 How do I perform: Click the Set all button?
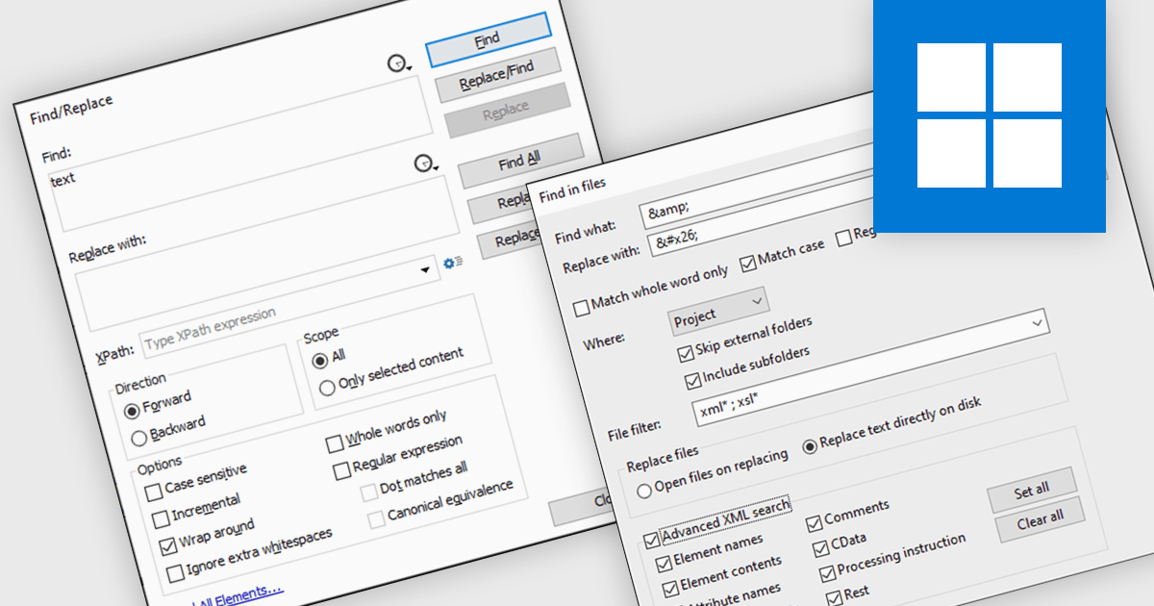point(1032,491)
